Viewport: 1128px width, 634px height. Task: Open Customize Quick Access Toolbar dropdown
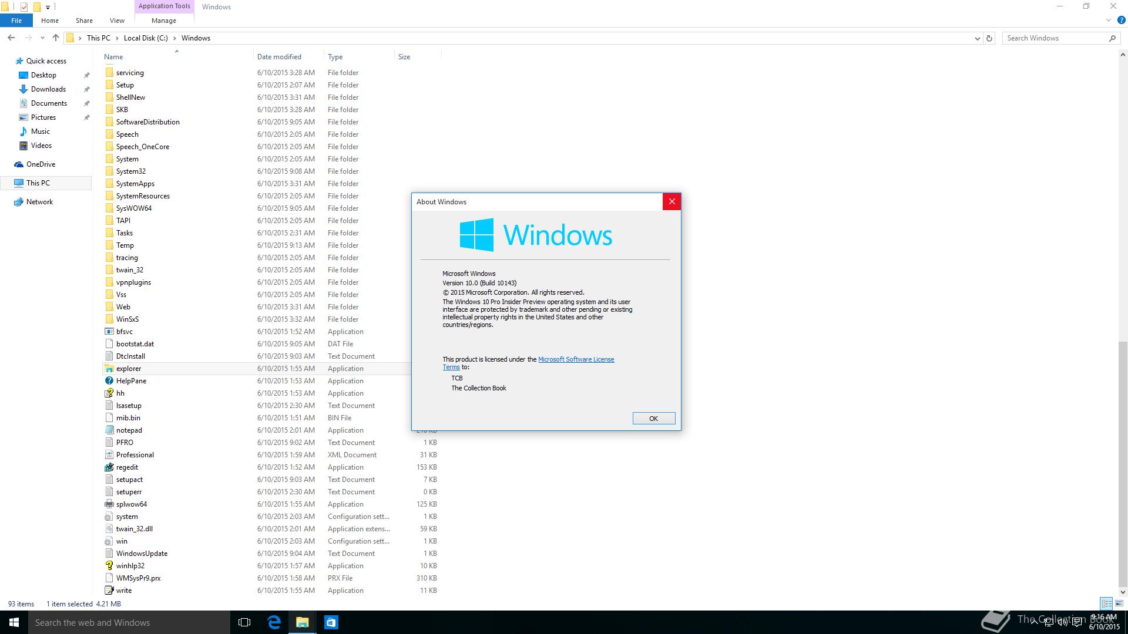(48, 7)
